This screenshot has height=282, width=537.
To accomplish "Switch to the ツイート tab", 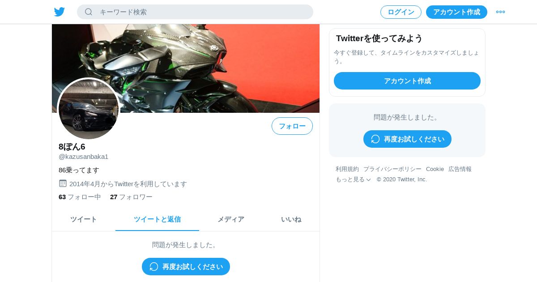I will tap(84, 219).
